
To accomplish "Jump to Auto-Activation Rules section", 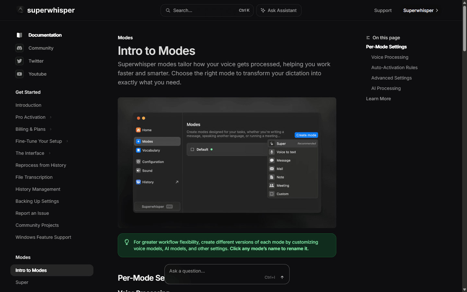I will click(394, 67).
